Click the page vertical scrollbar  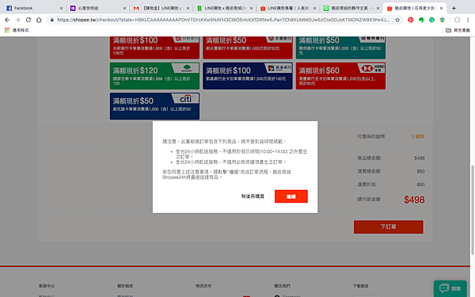coord(473,210)
